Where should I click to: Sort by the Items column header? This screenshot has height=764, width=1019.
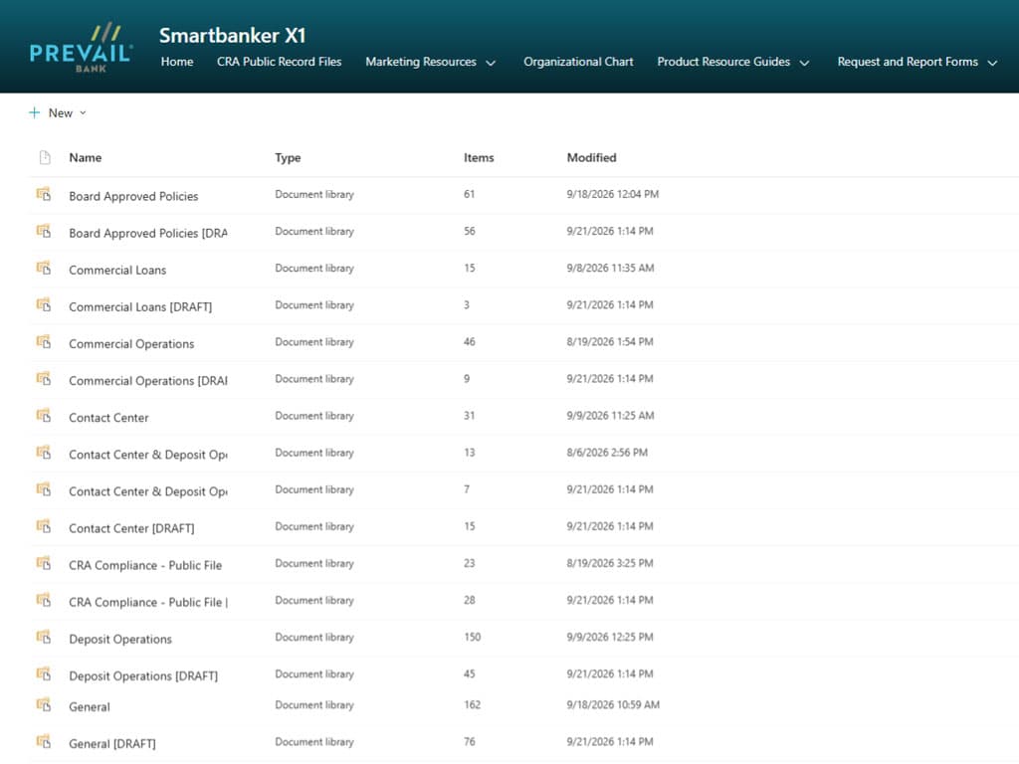[479, 157]
